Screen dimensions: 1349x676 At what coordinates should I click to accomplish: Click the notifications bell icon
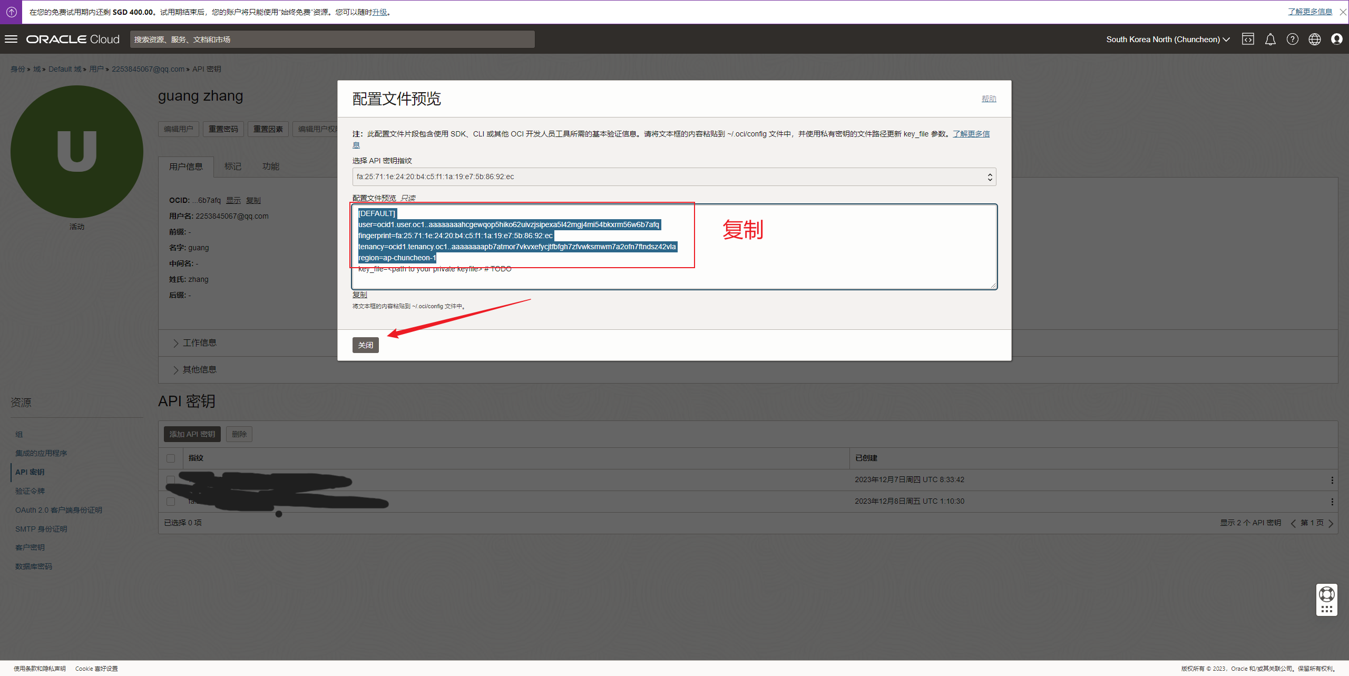coord(1270,39)
